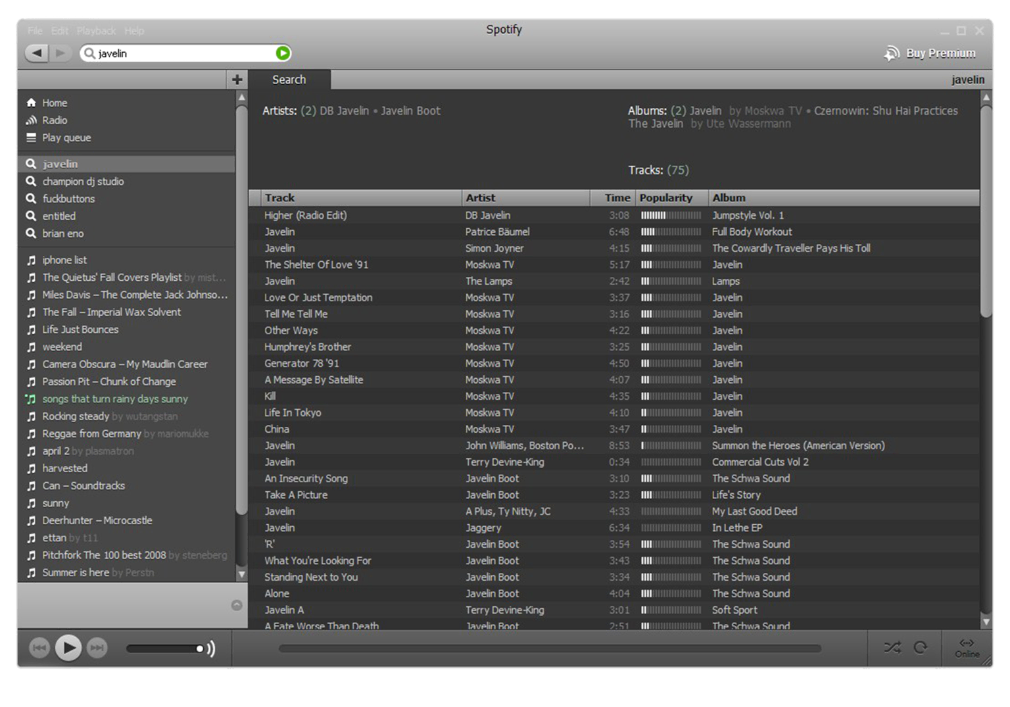The height and width of the screenshot is (707, 1010).
Task: Click artist Patrice Bäumel
Action: [x=497, y=232]
